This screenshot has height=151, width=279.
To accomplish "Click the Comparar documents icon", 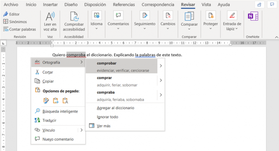I will 189,16.
